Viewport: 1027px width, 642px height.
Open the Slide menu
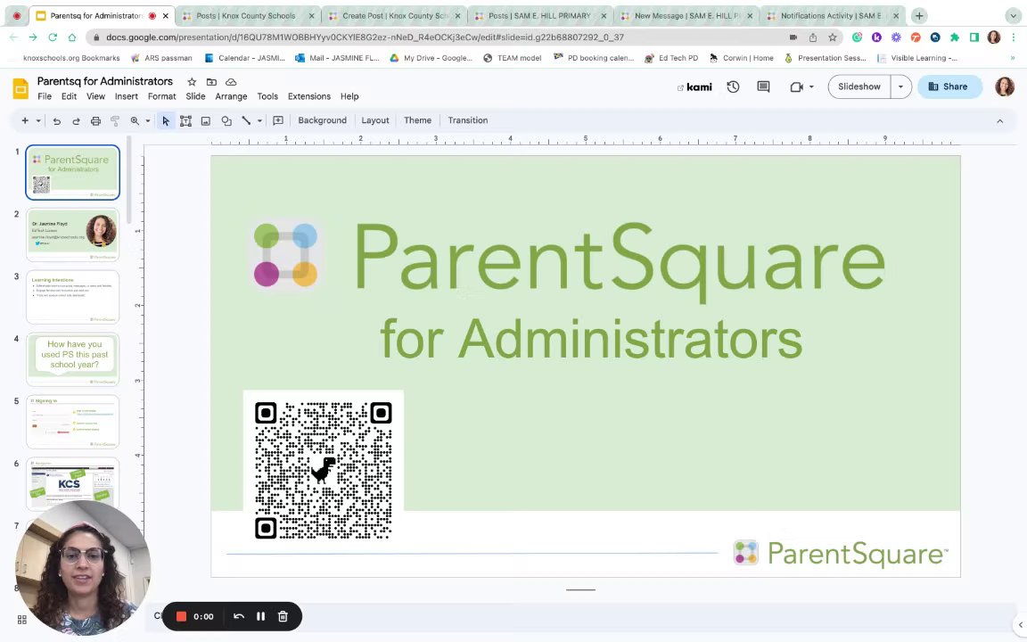click(x=195, y=96)
